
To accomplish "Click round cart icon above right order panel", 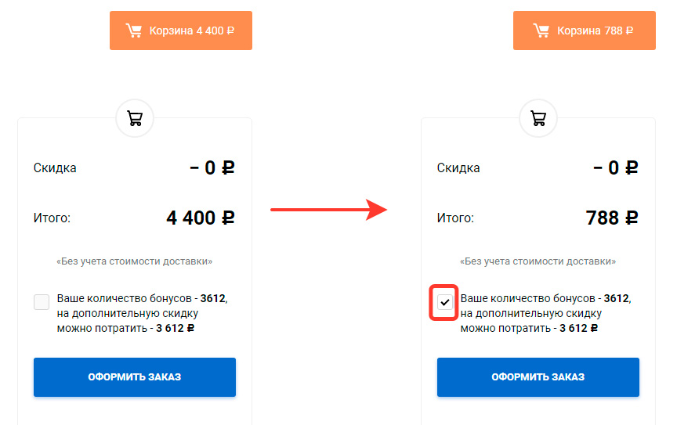I will (x=538, y=118).
